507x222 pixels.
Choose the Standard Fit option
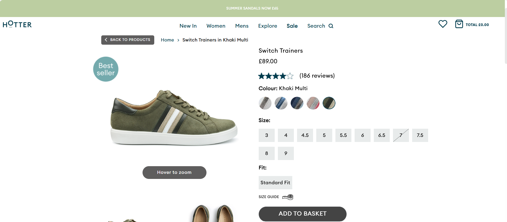coord(275,183)
